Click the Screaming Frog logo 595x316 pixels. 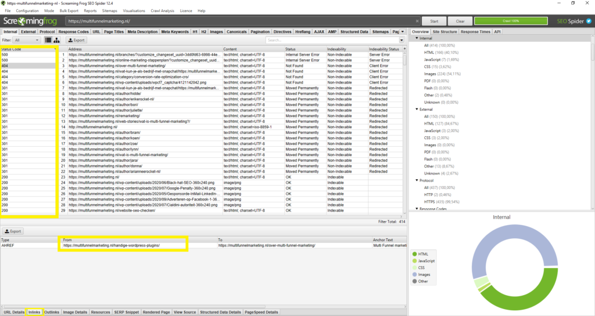(x=30, y=21)
